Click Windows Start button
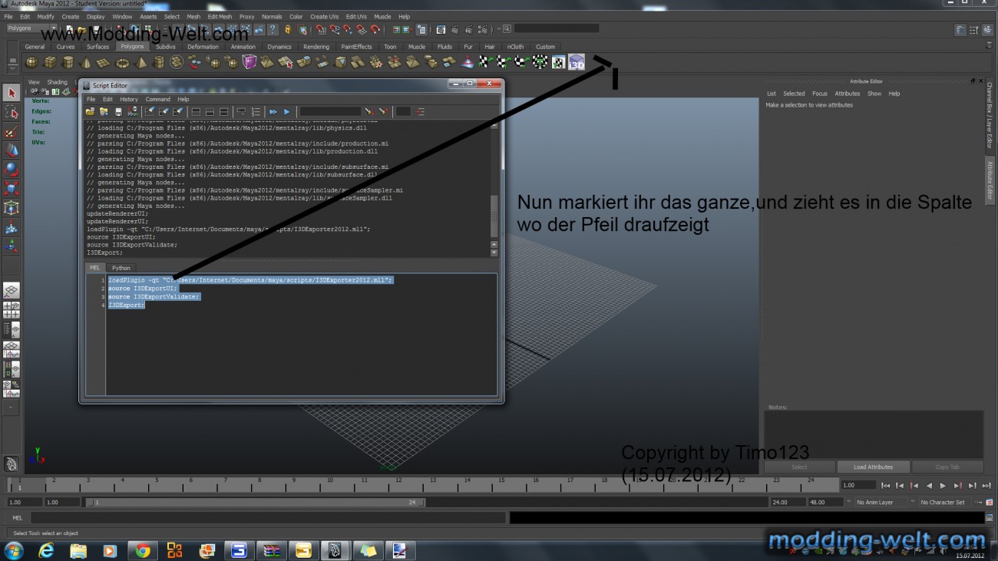The image size is (998, 561). click(14, 550)
